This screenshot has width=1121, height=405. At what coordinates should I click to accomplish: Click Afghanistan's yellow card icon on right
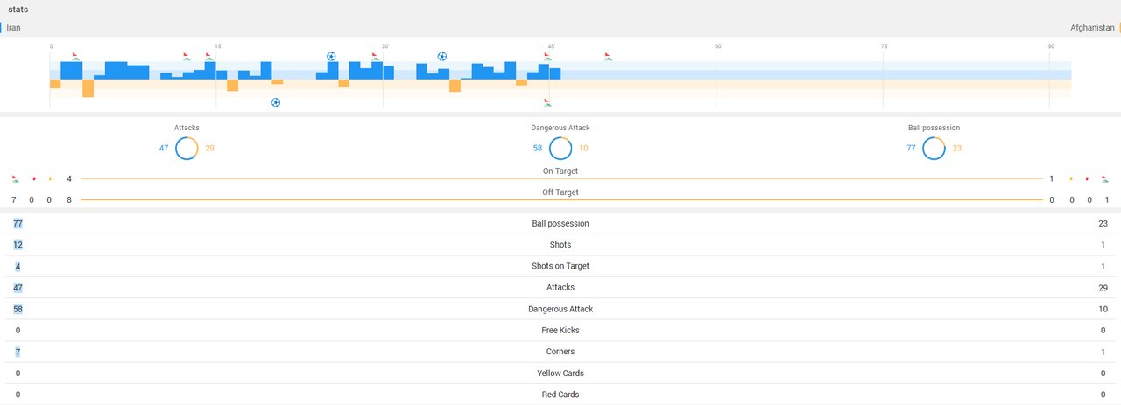1071,178
